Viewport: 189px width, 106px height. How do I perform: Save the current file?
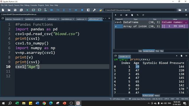tap(15, 10)
